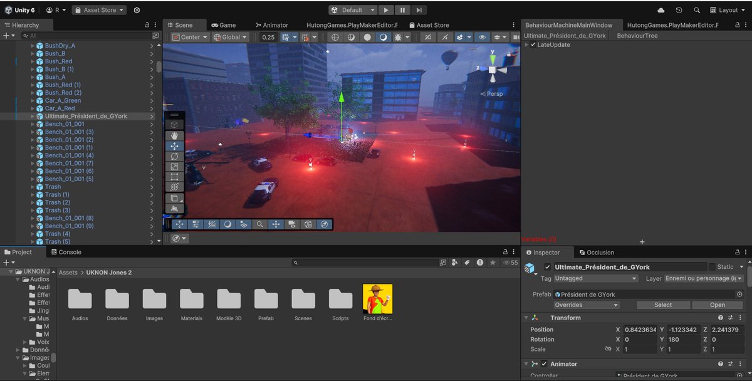Screen dimensions: 752x381
Task: Toggle scale constrained proportions link icon
Action: tap(607, 349)
